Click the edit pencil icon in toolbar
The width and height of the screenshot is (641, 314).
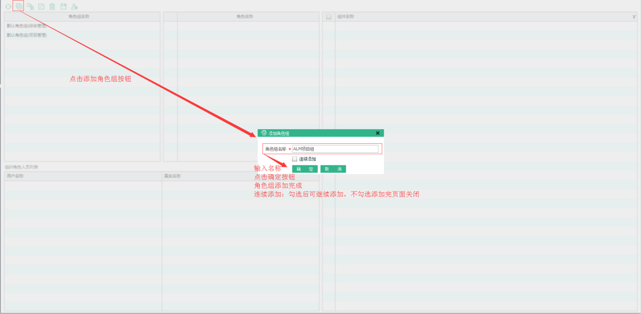coord(41,7)
